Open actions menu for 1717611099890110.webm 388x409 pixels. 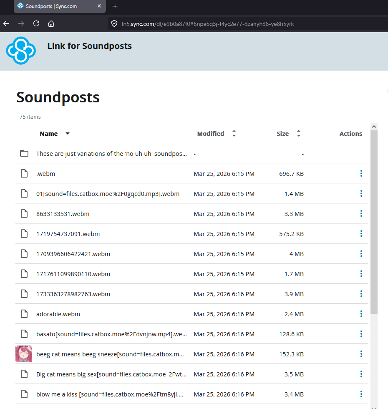coord(361,274)
